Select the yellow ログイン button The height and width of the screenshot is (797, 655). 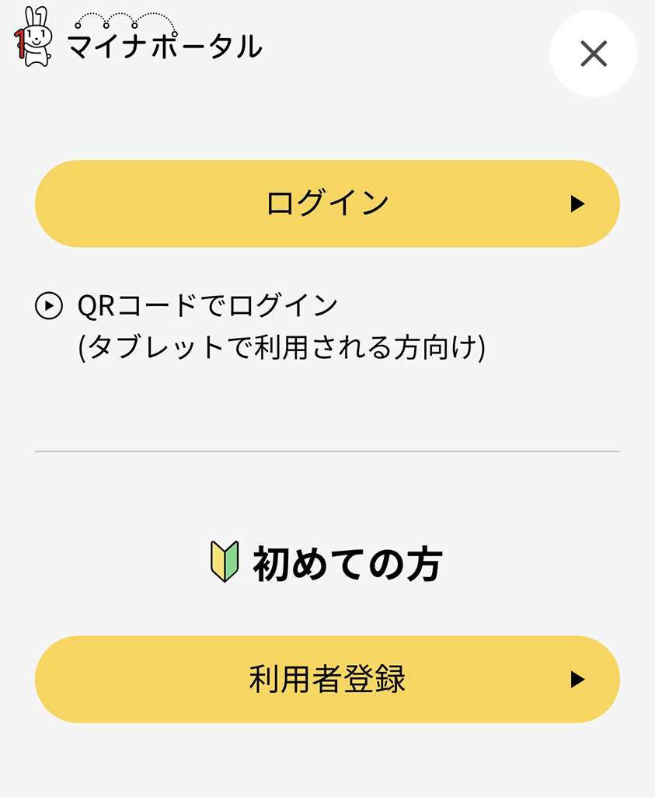click(x=328, y=204)
